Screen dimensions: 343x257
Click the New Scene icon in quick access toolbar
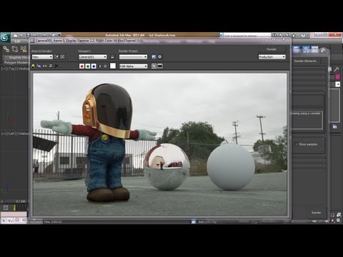(x=16, y=35)
